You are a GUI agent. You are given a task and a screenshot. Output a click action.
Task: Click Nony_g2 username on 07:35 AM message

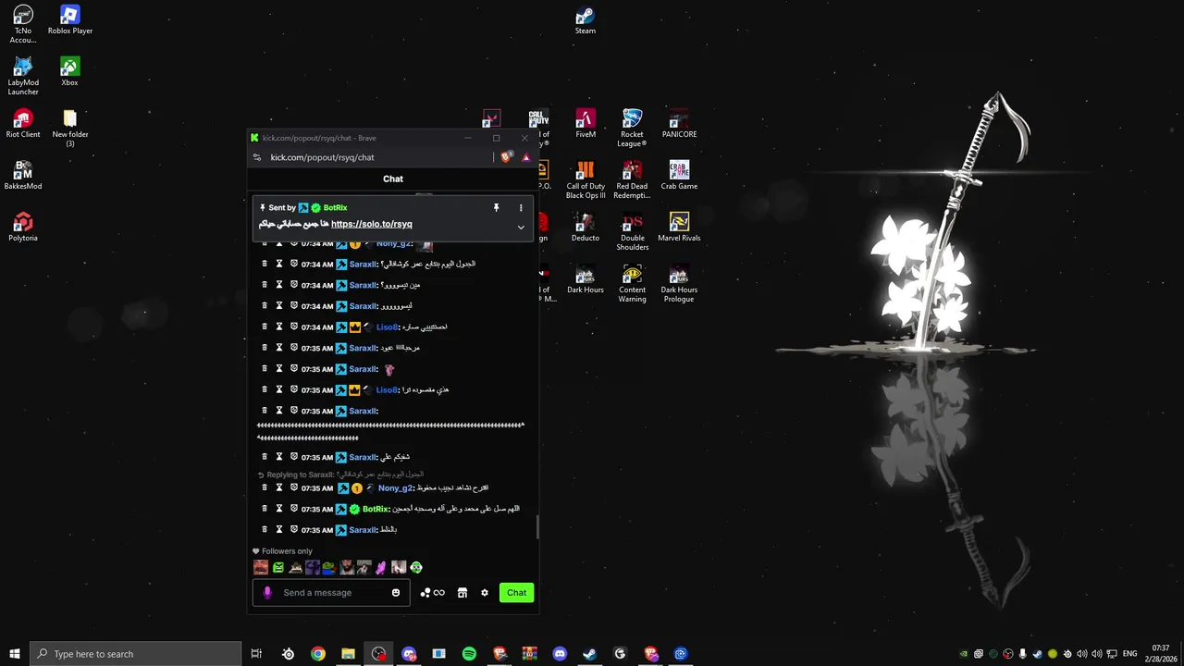click(x=394, y=487)
